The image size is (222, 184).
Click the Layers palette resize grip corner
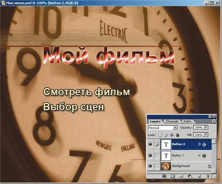(x=215, y=177)
